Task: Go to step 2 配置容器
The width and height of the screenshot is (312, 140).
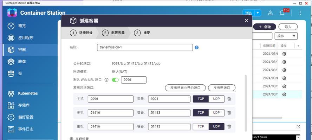Action: (113, 33)
